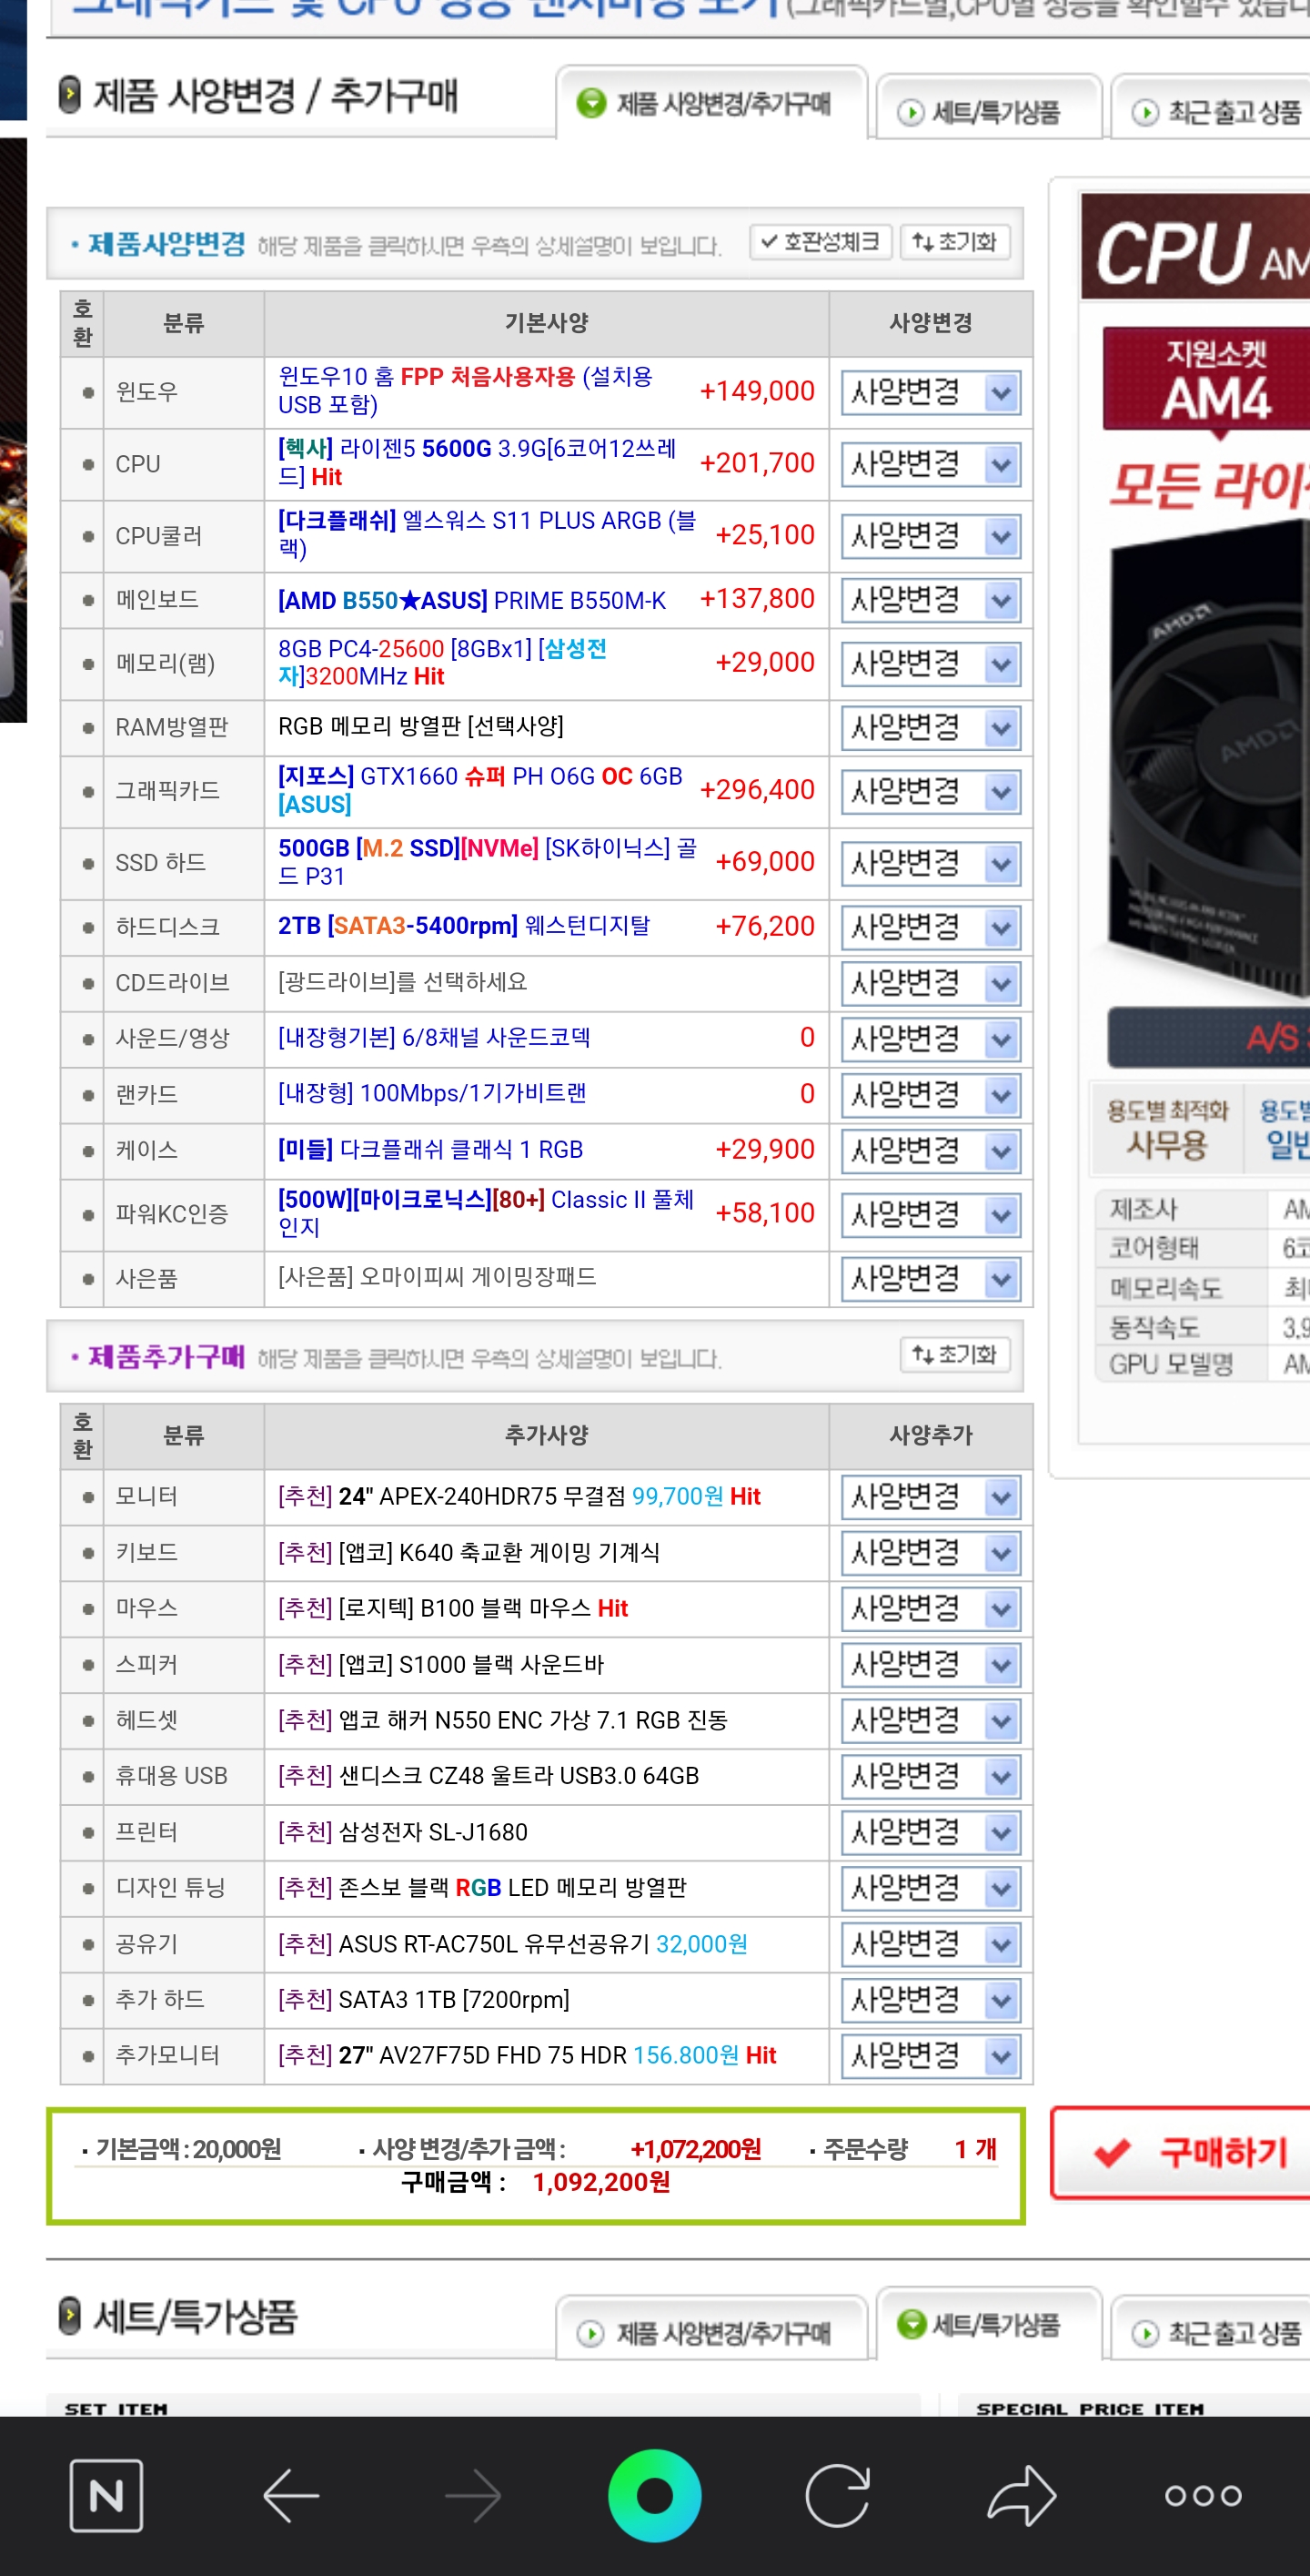1310x2576 pixels.
Task: Open 사양변경 dropdown for SSD 하드 row
Action: (x=931, y=863)
